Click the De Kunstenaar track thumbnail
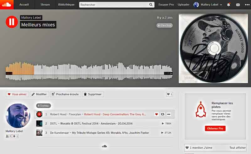The width and height of the screenshot is (251, 154). 39,133
